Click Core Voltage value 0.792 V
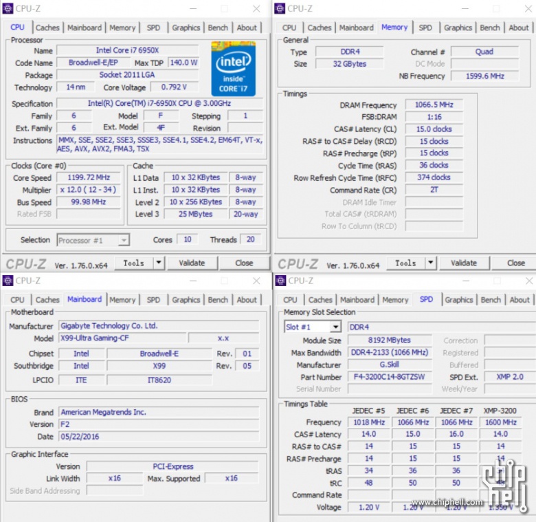 point(174,87)
